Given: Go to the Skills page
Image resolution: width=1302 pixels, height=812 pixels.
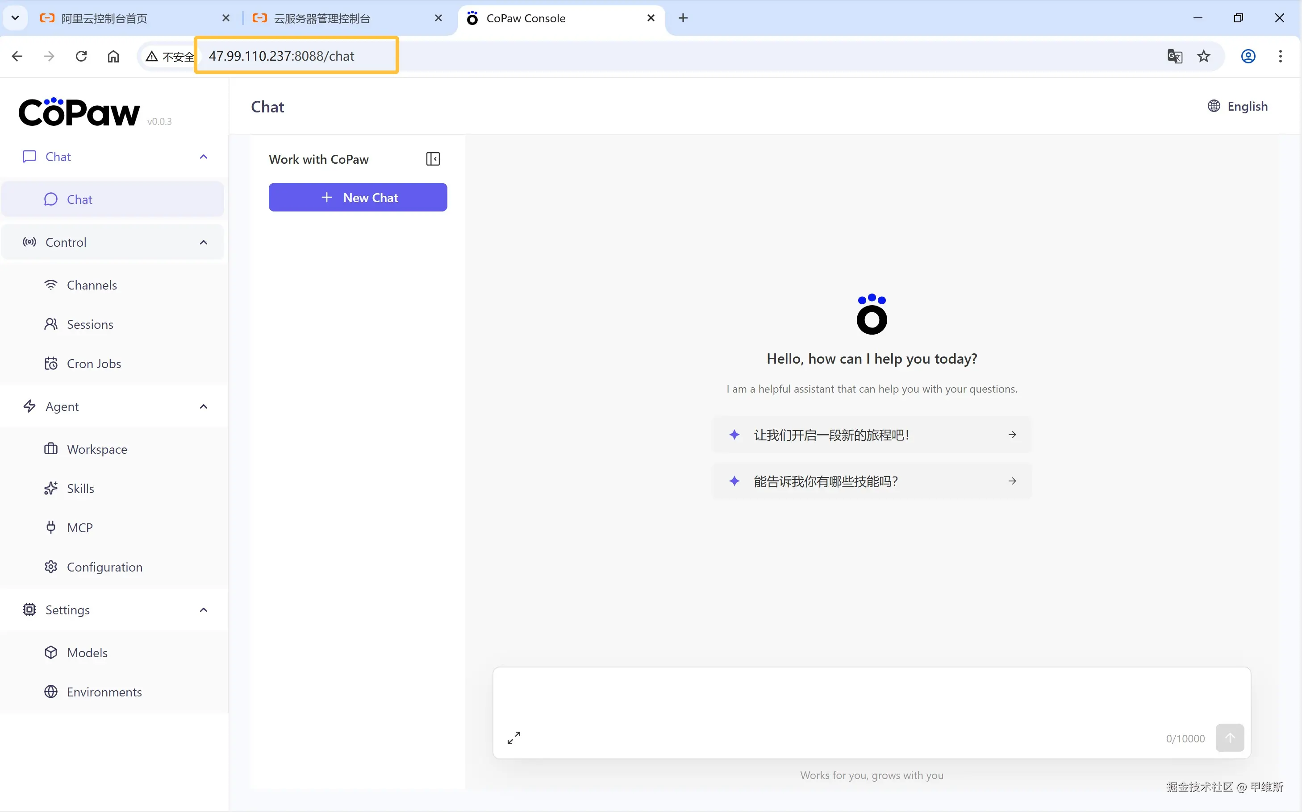Looking at the screenshot, I should [80, 488].
